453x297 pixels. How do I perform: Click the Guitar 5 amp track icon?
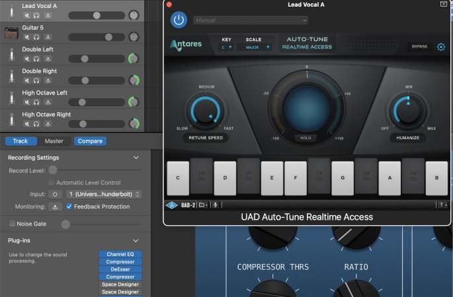coord(11,32)
